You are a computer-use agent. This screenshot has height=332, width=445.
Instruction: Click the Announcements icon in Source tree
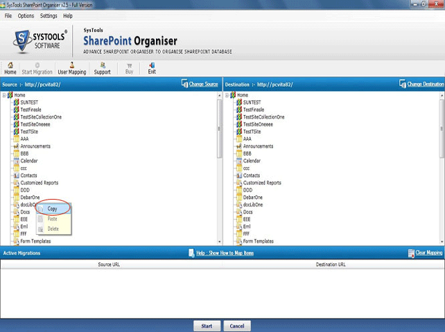tap(17, 146)
